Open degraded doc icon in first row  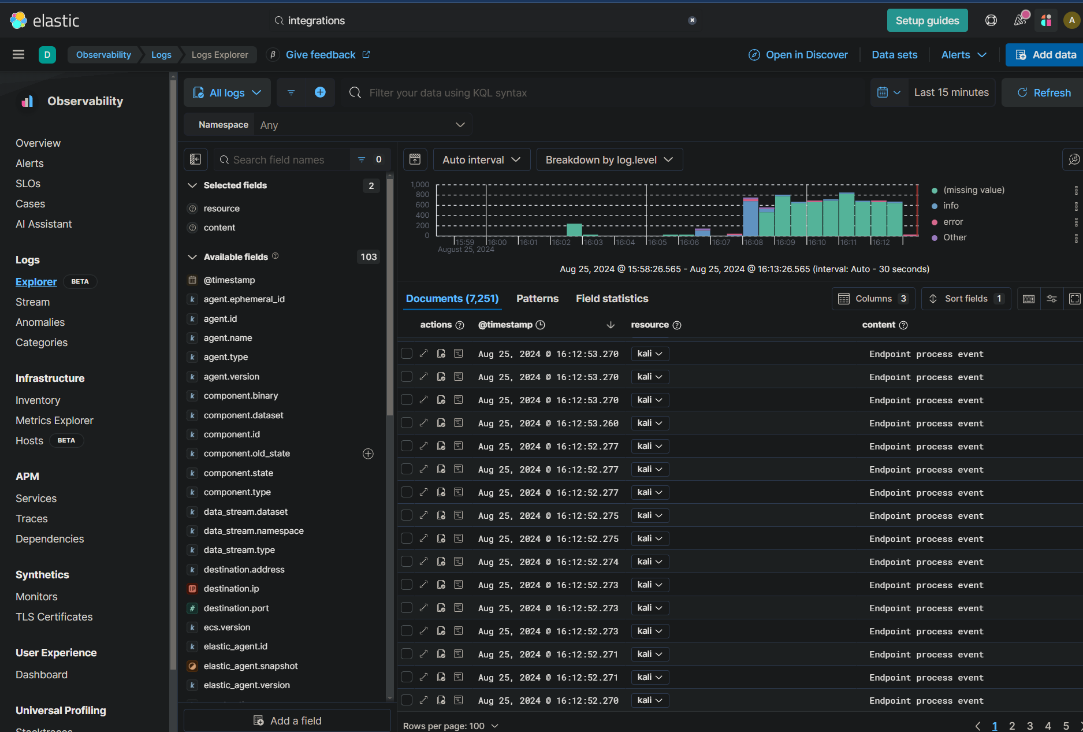point(441,354)
